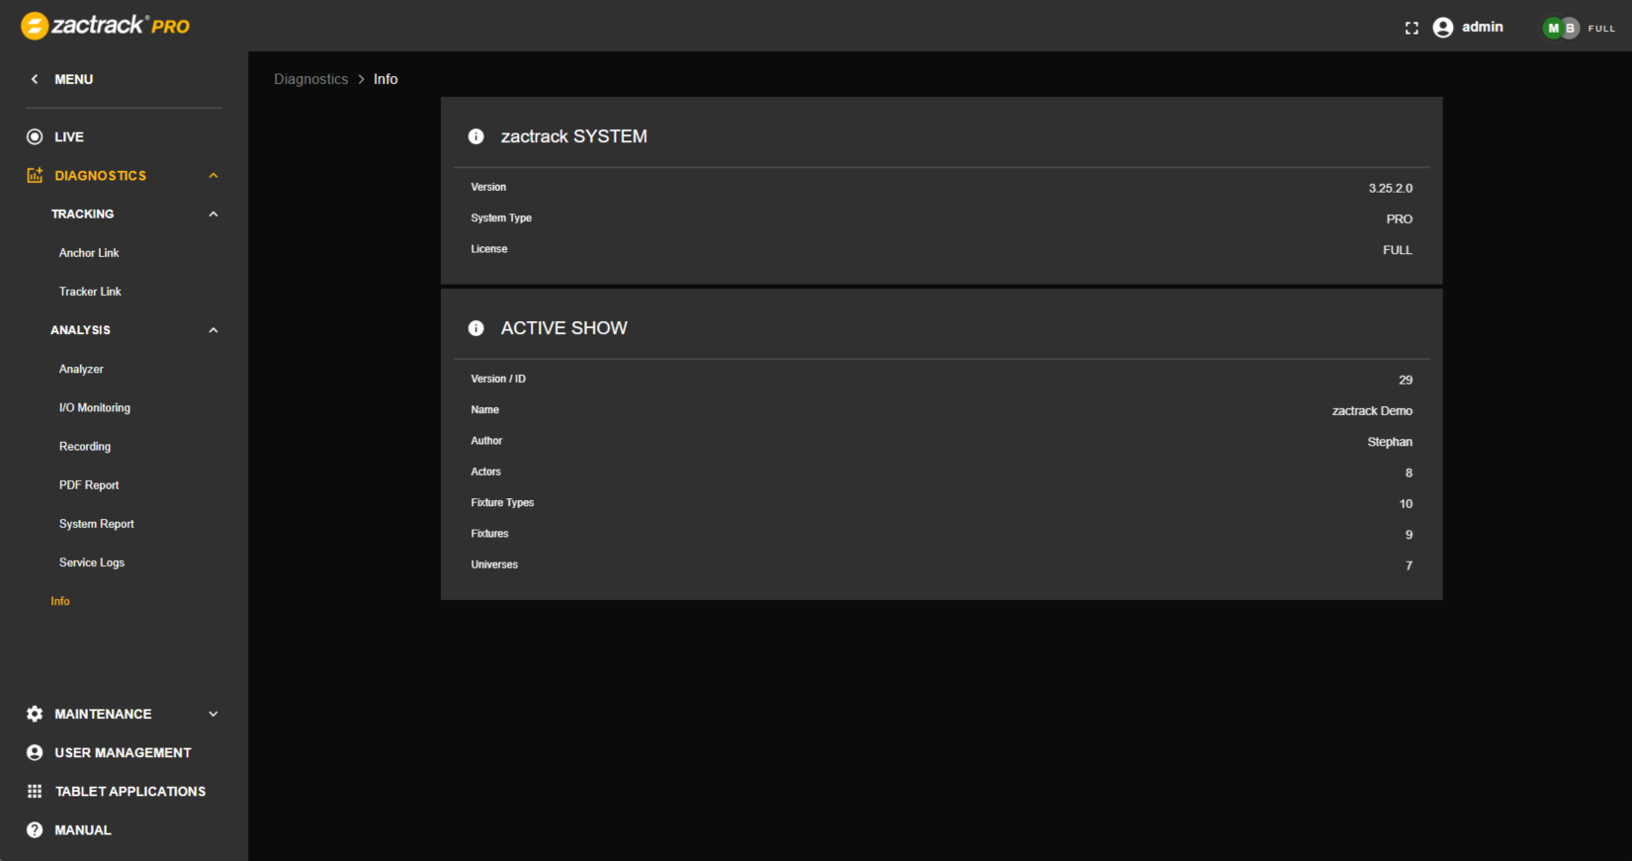Collapse the menu with the back arrow
Screen dimensions: 1632x861
35,79
